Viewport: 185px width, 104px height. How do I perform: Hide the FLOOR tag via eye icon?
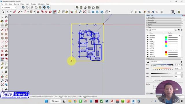147,46
